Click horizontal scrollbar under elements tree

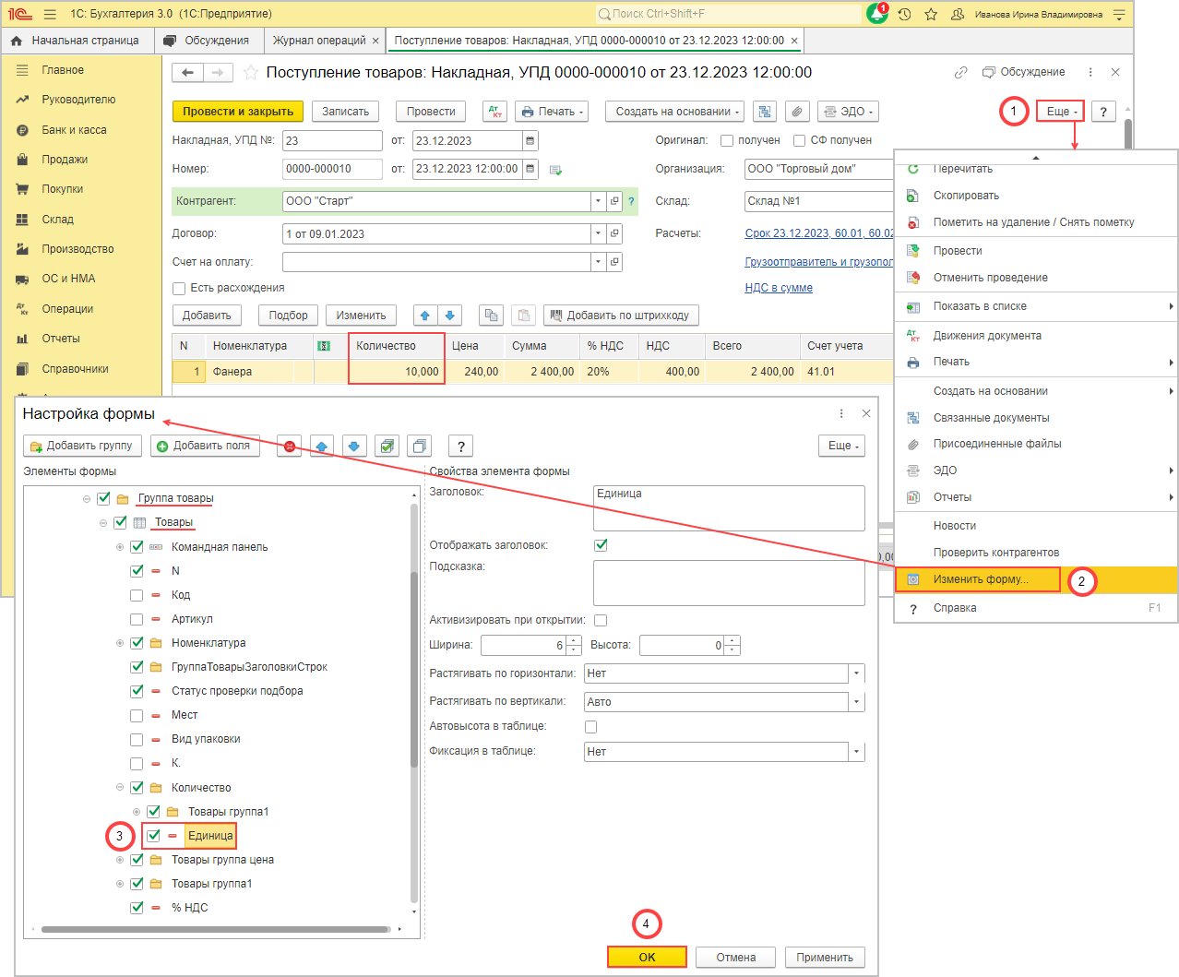[216, 929]
